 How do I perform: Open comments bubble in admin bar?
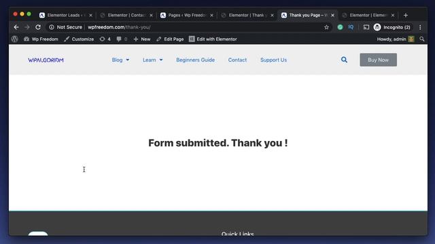[122, 39]
